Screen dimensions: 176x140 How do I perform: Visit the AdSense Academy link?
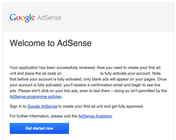[95, 116]
